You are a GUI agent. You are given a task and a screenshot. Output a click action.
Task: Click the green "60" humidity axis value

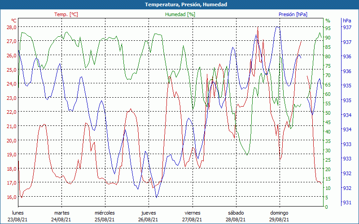click(328, 94)
